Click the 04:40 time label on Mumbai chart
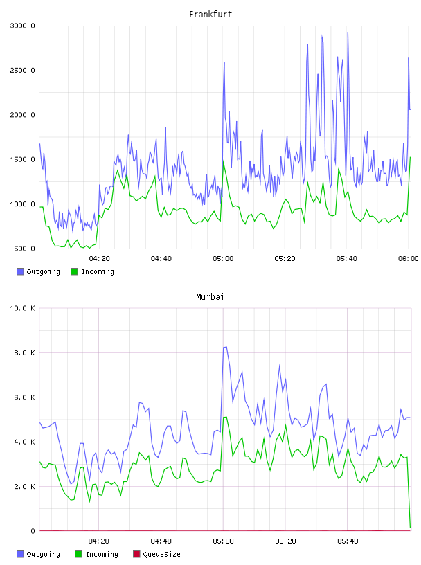 (161, 541)
